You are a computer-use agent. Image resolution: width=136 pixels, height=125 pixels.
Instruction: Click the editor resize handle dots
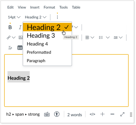(x=131, y=114)
